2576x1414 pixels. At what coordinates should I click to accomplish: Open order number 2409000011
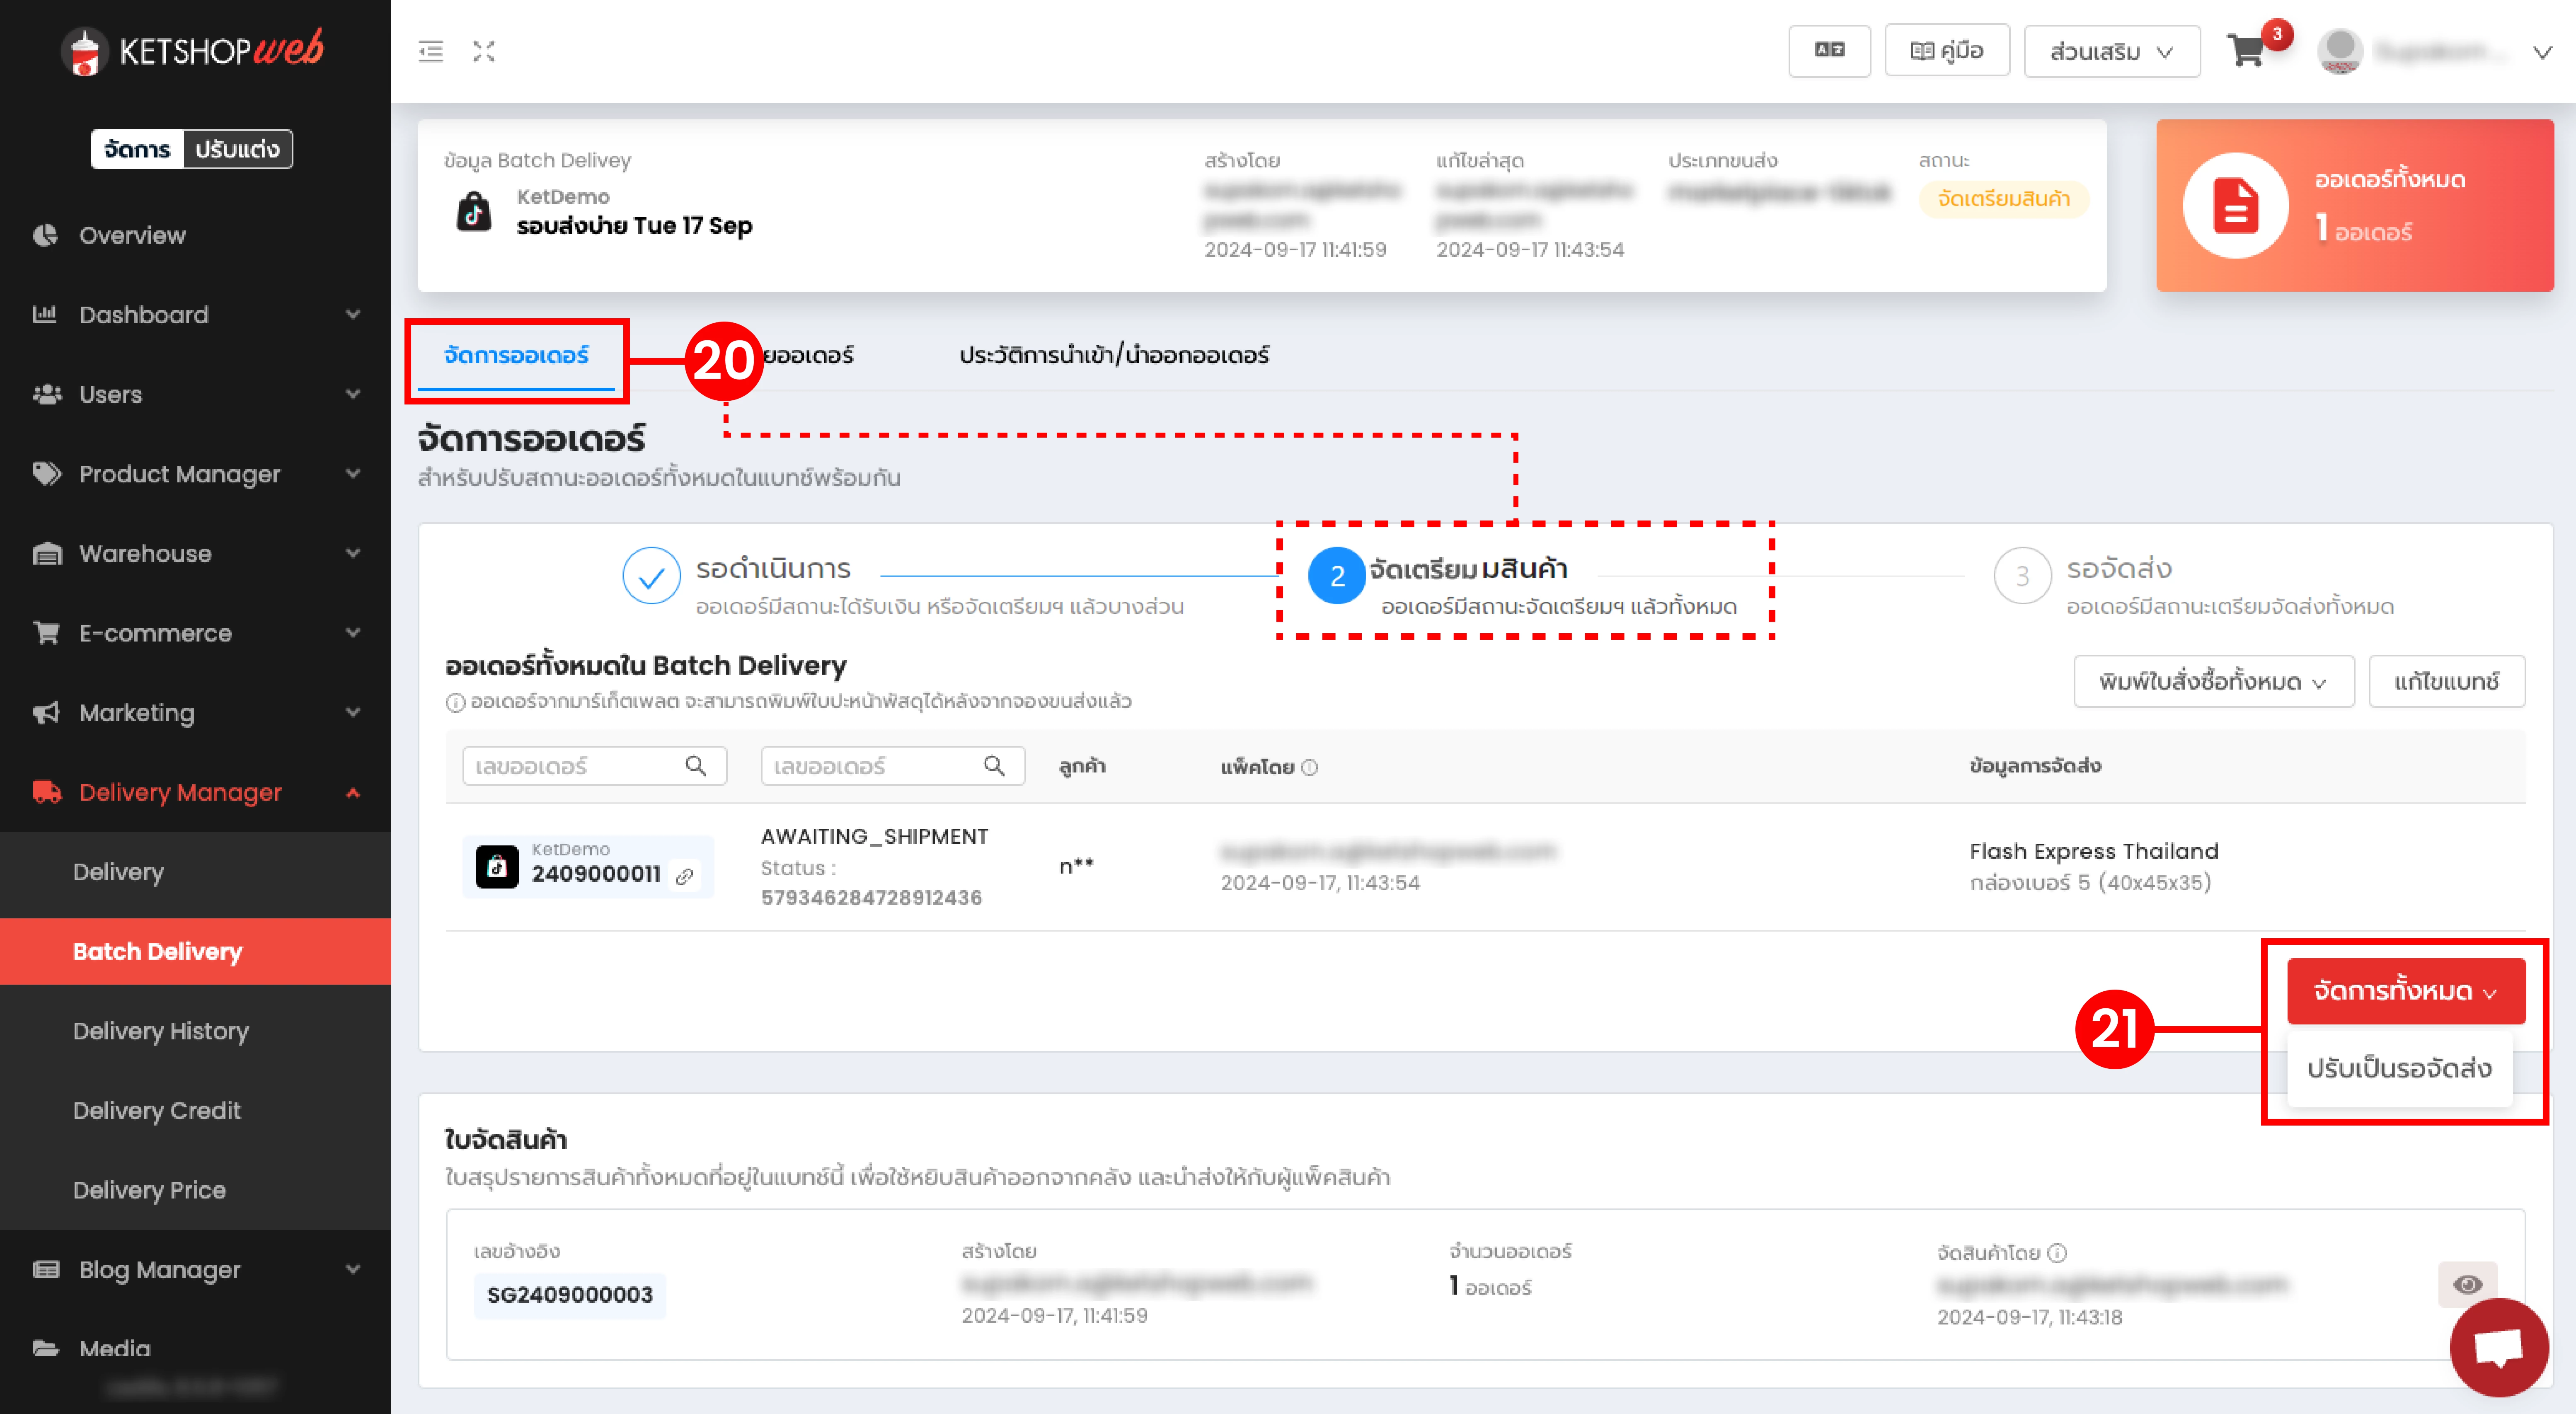pyautogui.click(x=596, y=874)
